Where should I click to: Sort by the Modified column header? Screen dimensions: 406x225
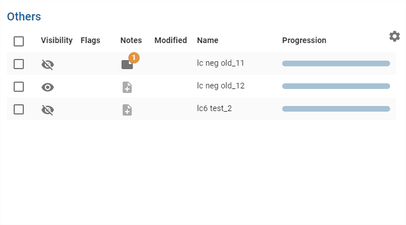[x=171, y=40]
